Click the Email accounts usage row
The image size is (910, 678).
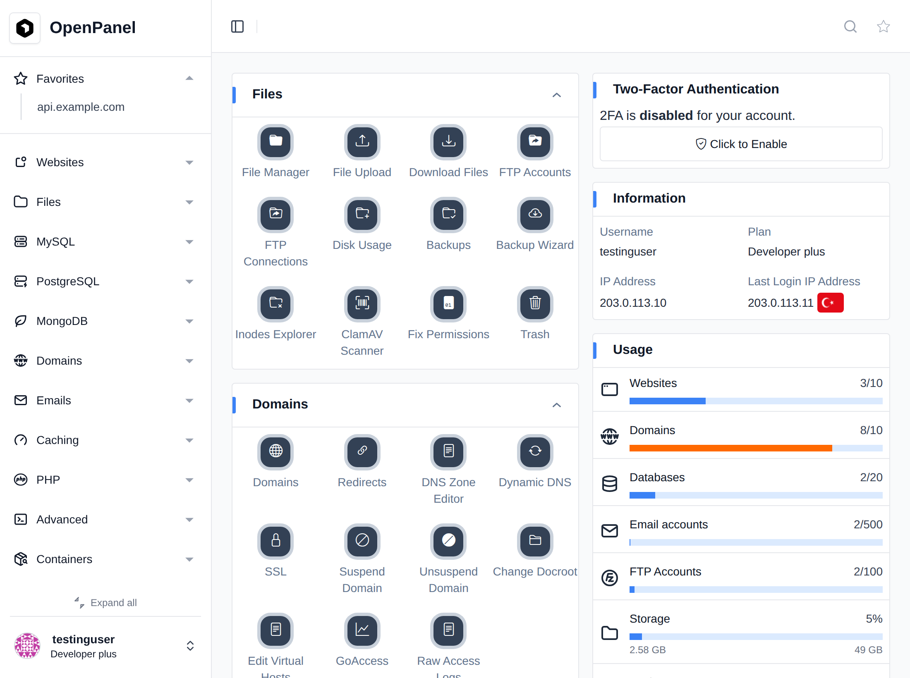click(741, 530)
